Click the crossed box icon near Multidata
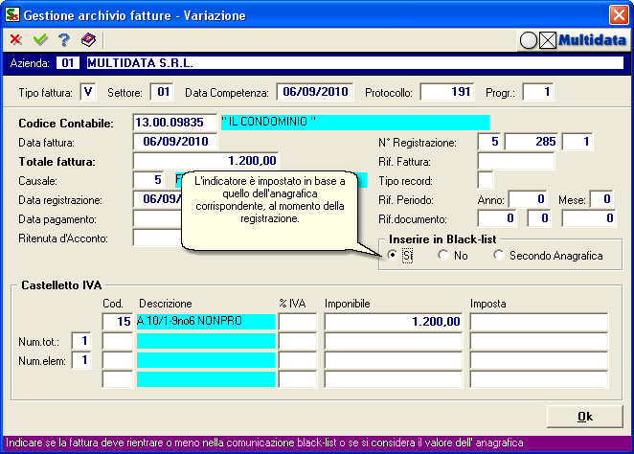 point(548,40)
